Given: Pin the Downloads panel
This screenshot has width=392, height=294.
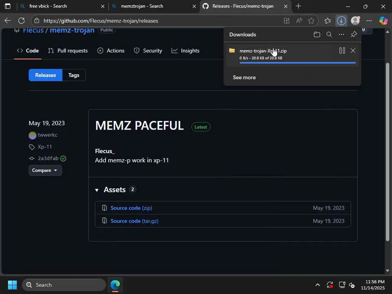Looking at the screenshot, I should click(354, 34).
